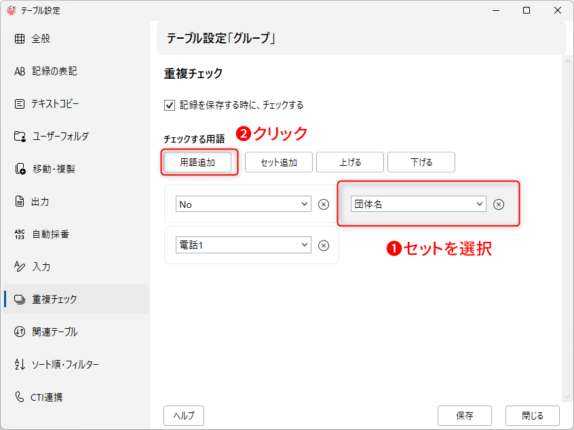Click 保存 to save settings
The height and width of the screenshot is (430, 574).
pos(464,416)
